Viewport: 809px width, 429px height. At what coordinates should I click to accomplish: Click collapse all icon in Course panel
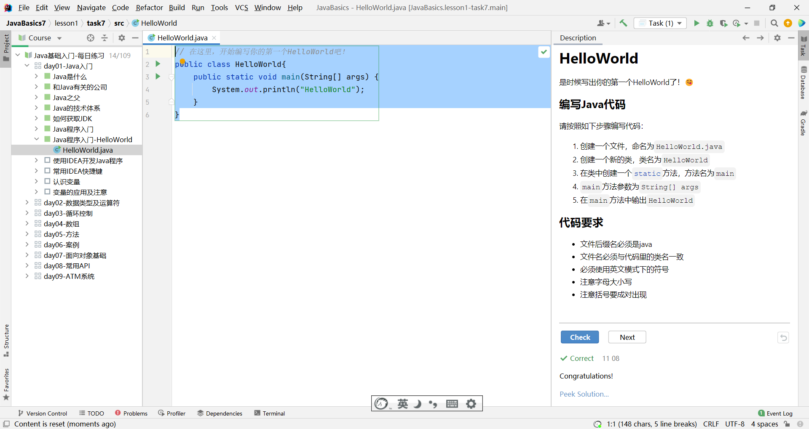point(104,38)
